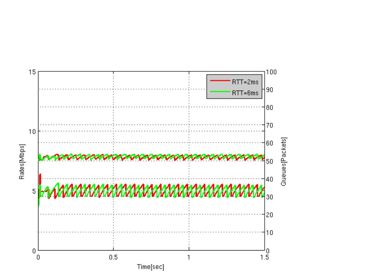365x274 pixels.
Task: Click the right axis tick value 90
Action: click(x=270, y=90)
